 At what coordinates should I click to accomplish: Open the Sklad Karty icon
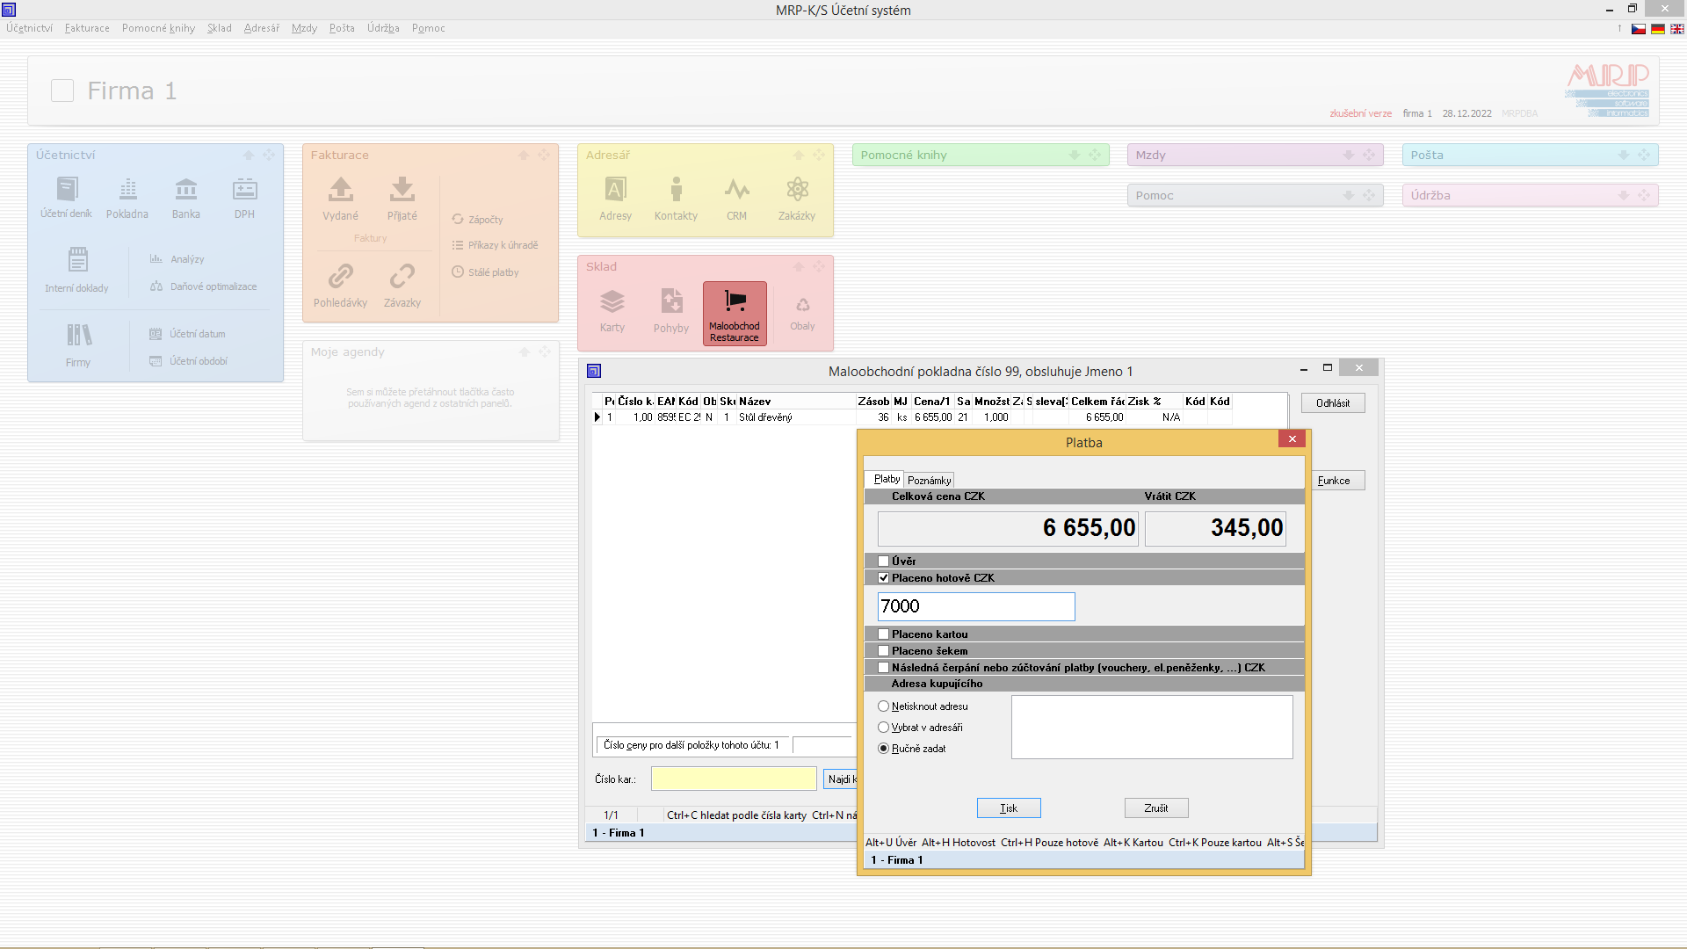(x=612, y=303)
